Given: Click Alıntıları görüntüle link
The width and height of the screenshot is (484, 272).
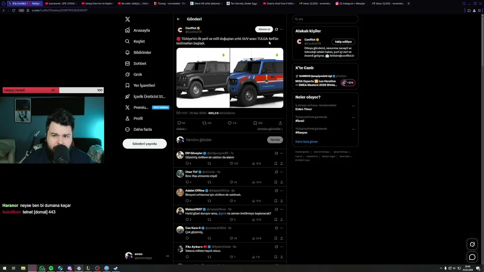Looking at the screenshot, I should click(270, 129).
